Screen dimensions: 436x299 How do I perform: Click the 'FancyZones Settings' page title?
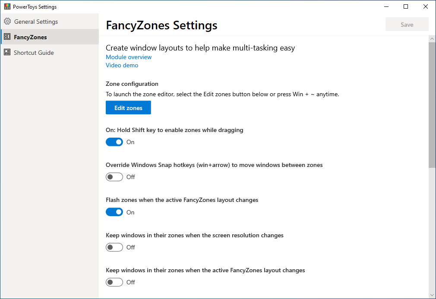(x=161, y=25)
